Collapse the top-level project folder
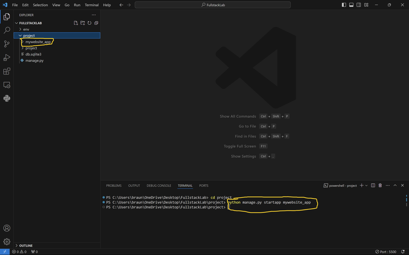This screenshot has height=255, width=409. 20,35
